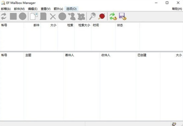Close the EF Mailbox Manager window
This screenshot has height=126, width=183.
pos(178,3)
